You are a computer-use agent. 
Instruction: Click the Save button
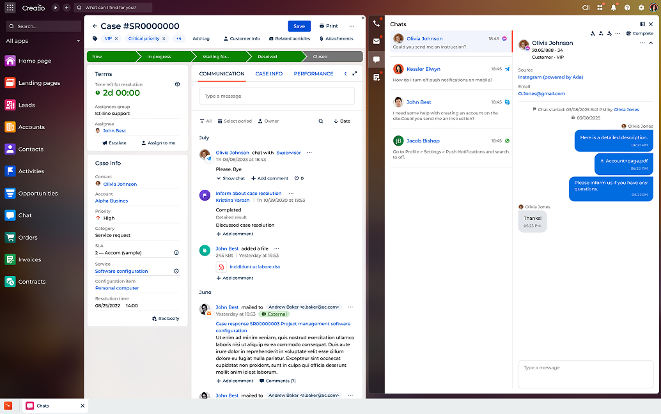pyautogui.click(x=299, y=26)
